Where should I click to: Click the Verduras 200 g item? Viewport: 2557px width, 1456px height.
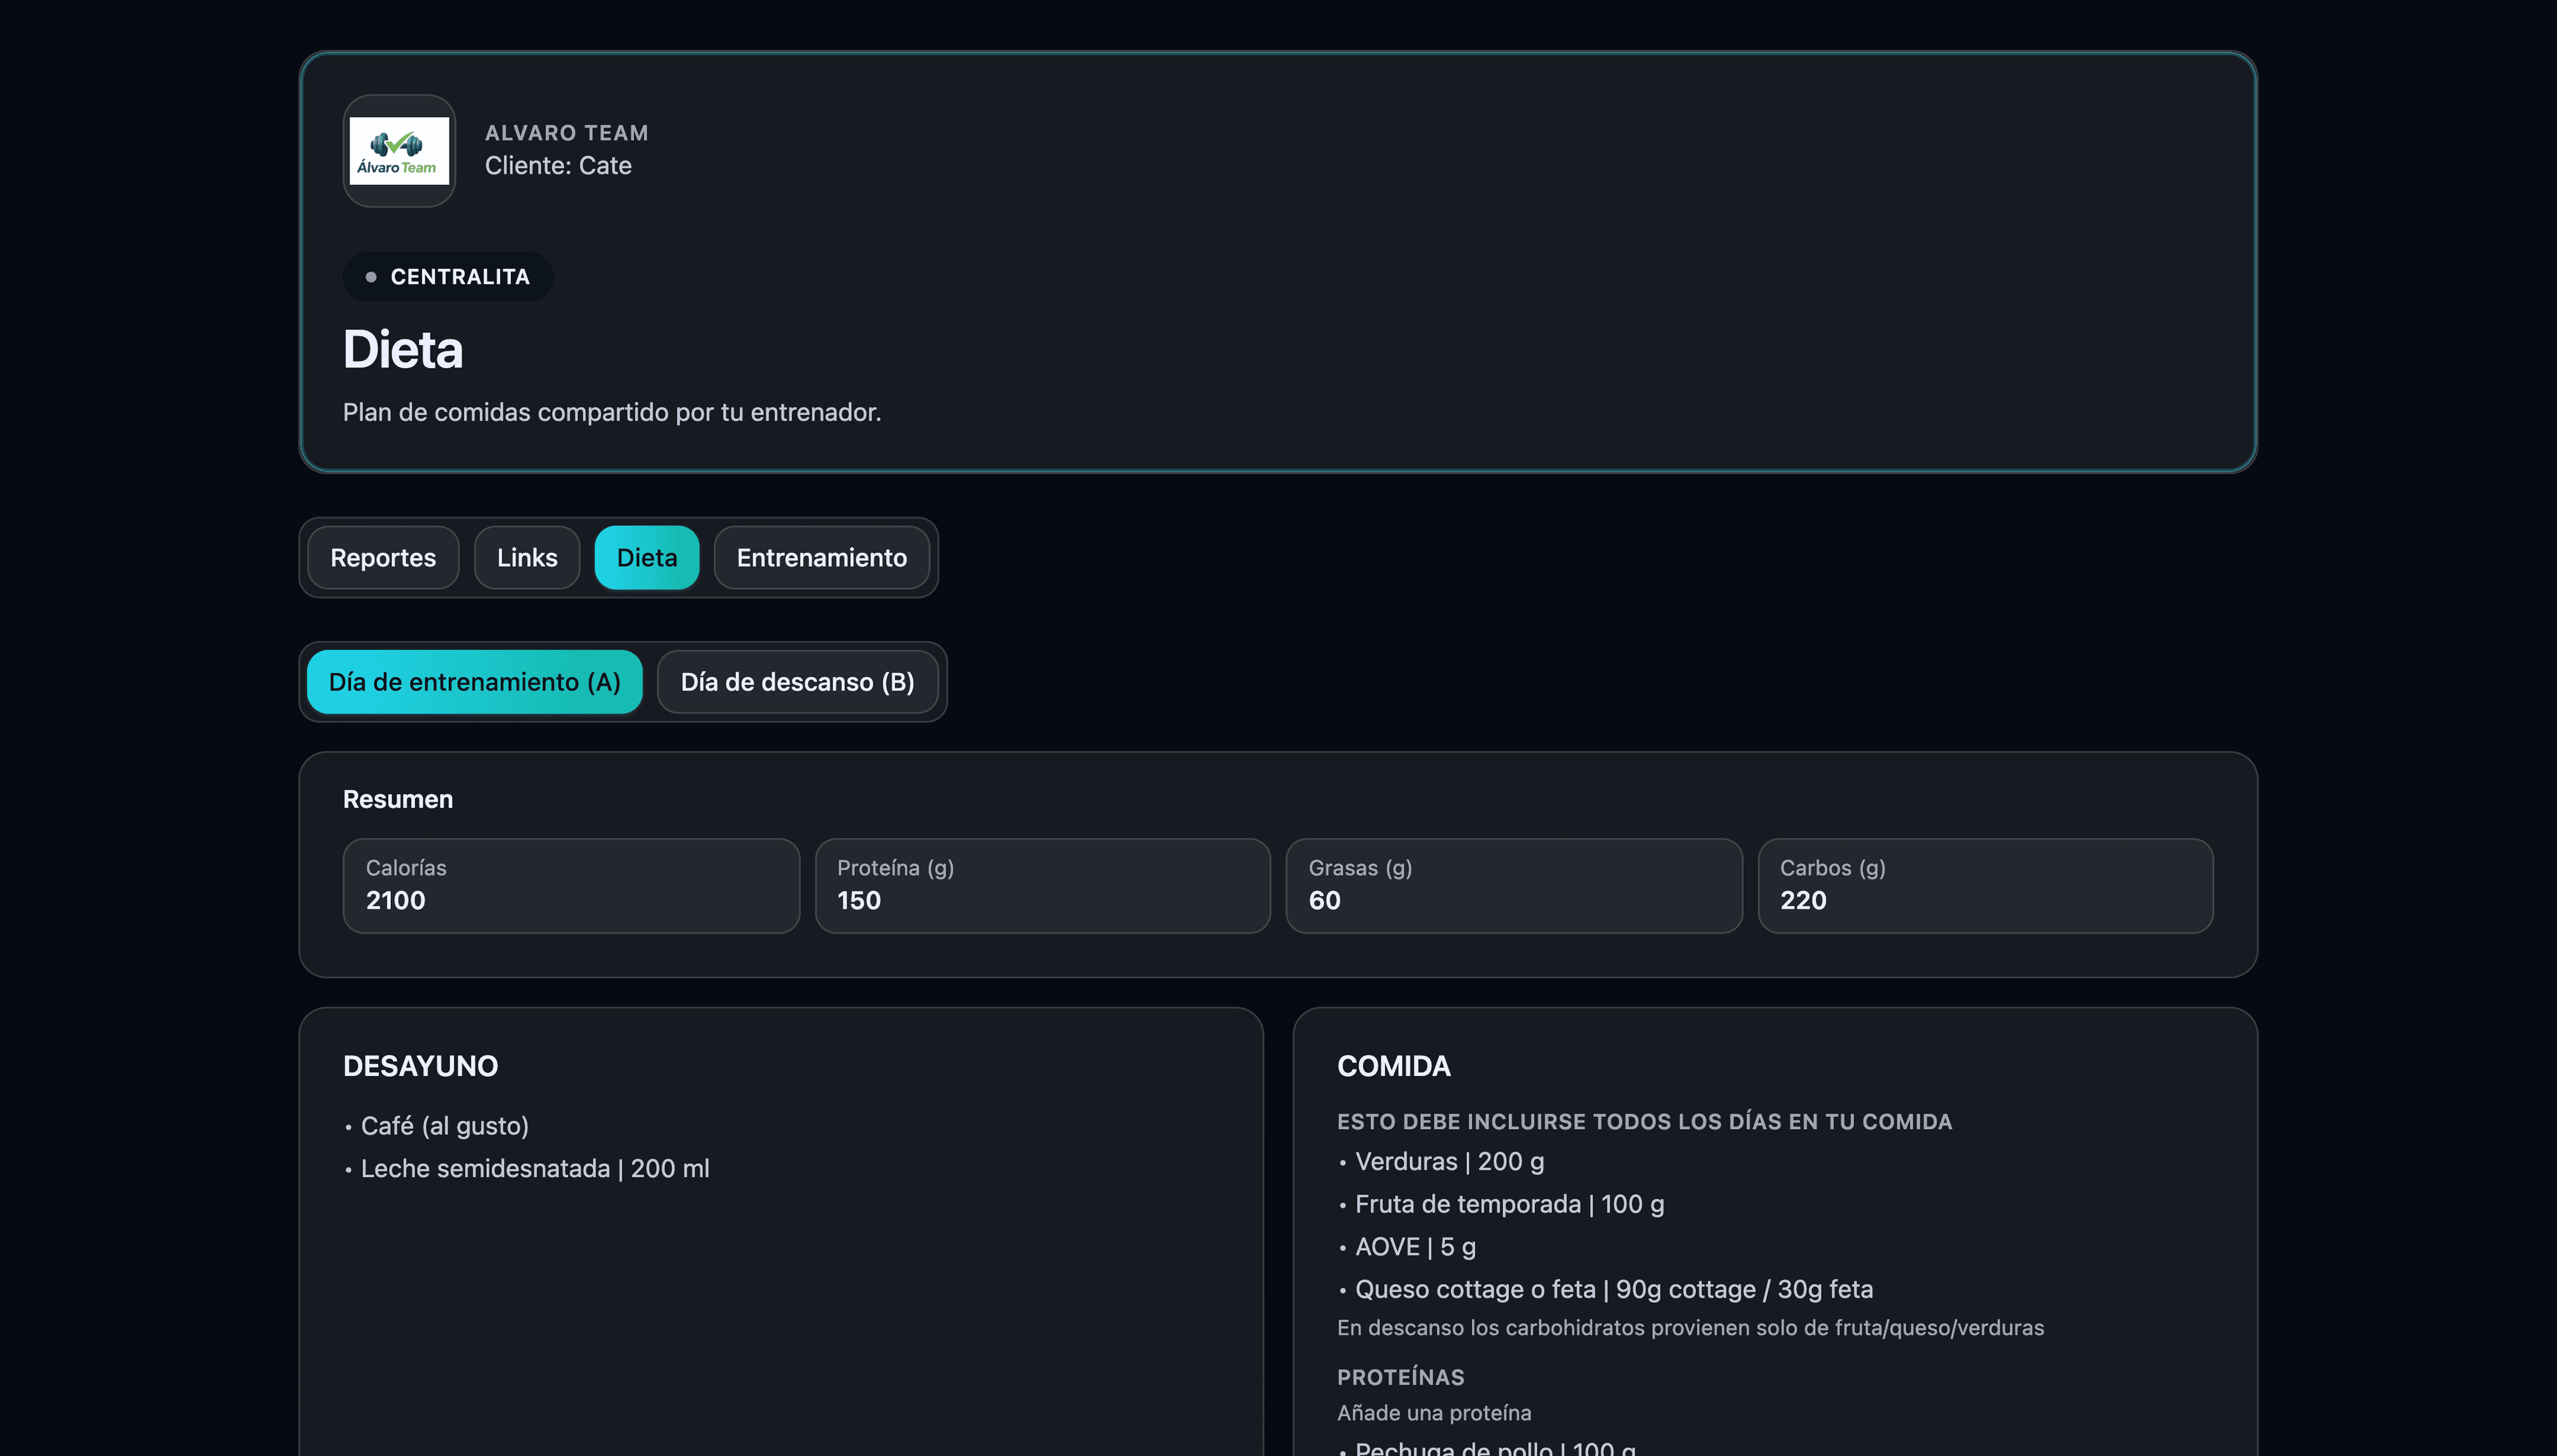coord(1448,1162)
